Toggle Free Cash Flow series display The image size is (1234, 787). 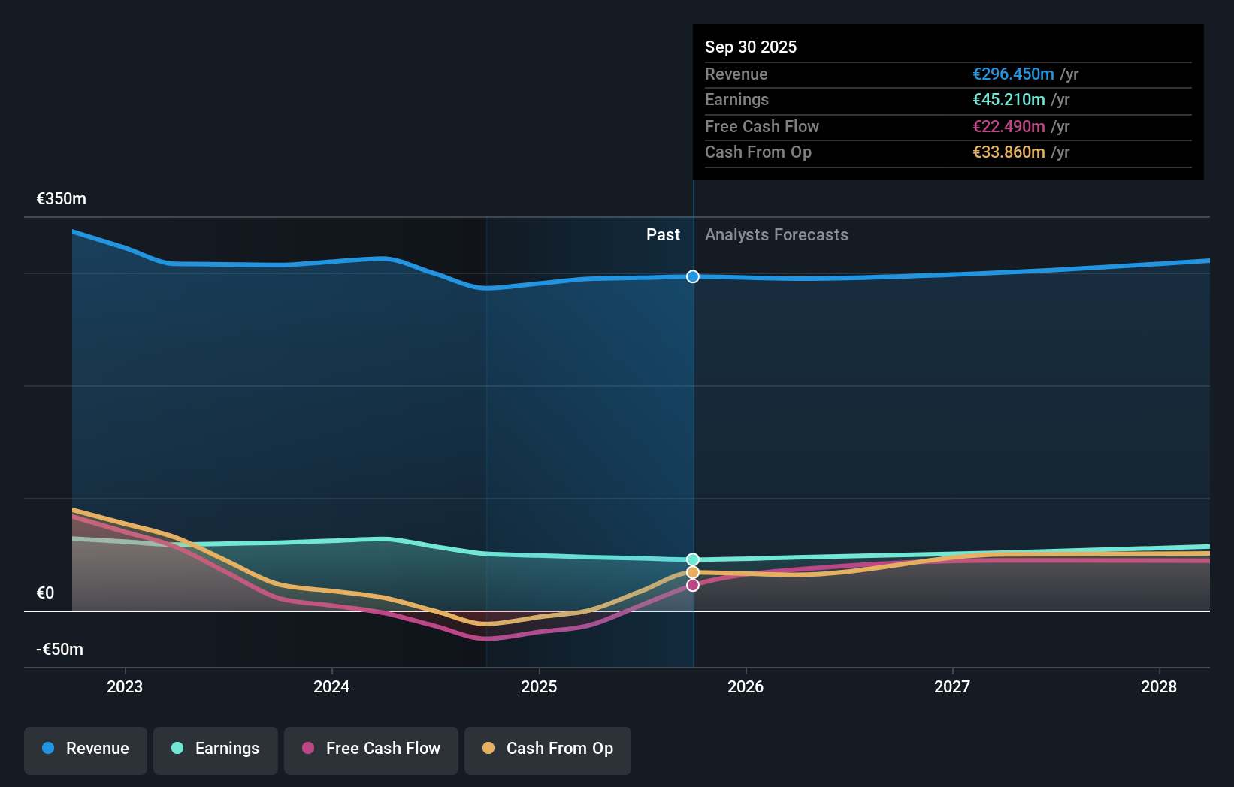pyautogui.click(x=371, y=749)
